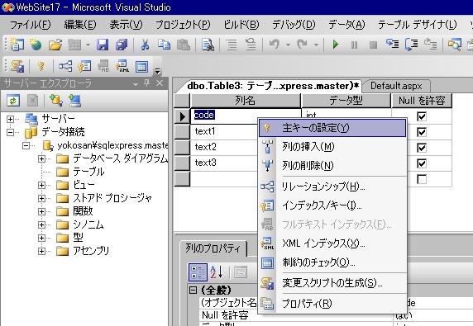Expand the シノニム folder
Viewport: 473px width, 326px height.
[41, 224]
